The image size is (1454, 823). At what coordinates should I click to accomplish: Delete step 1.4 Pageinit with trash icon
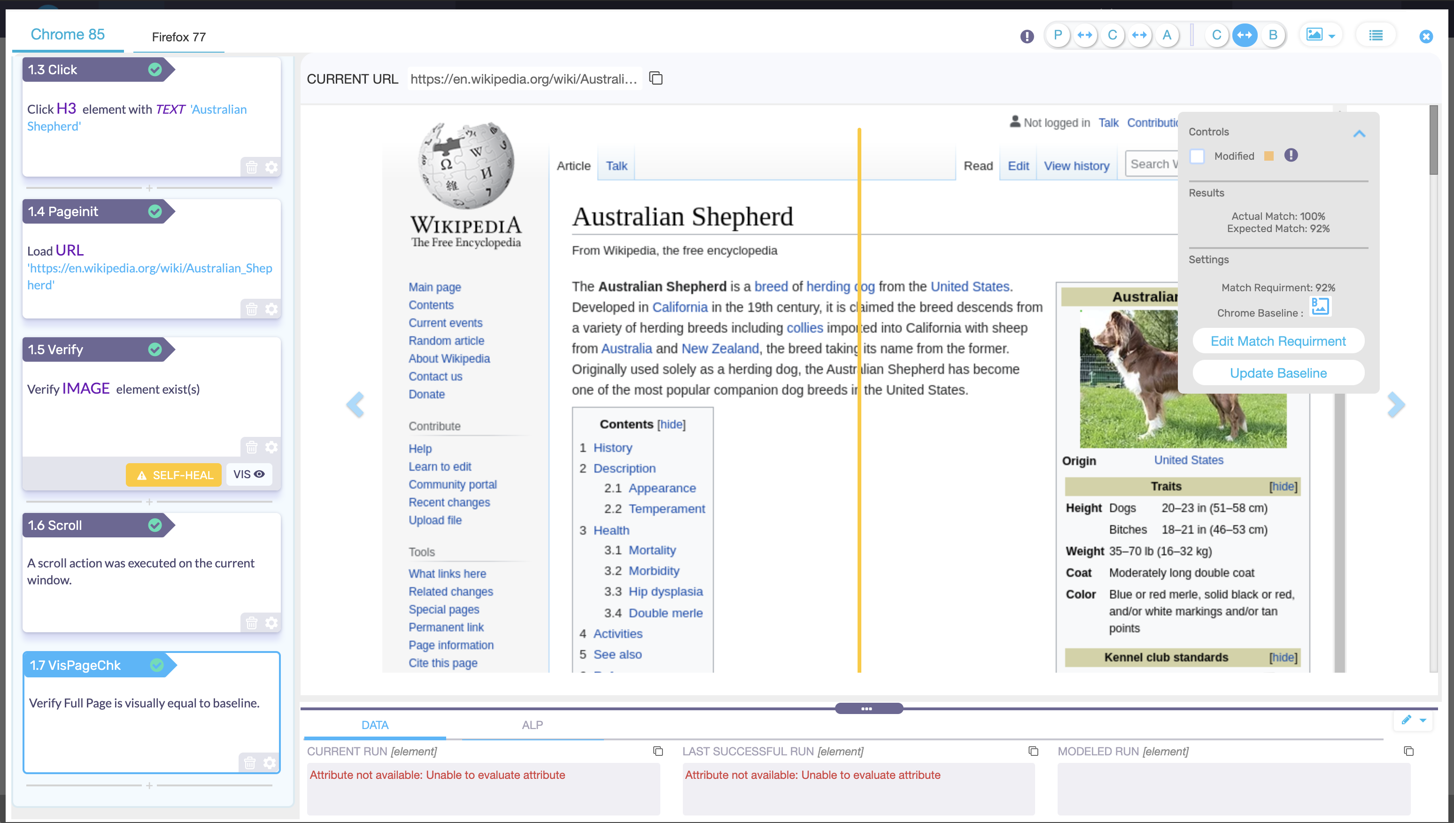[251, 309]
